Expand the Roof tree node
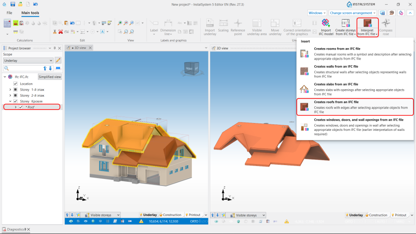The image size is (416, 234). click(15, 107)
